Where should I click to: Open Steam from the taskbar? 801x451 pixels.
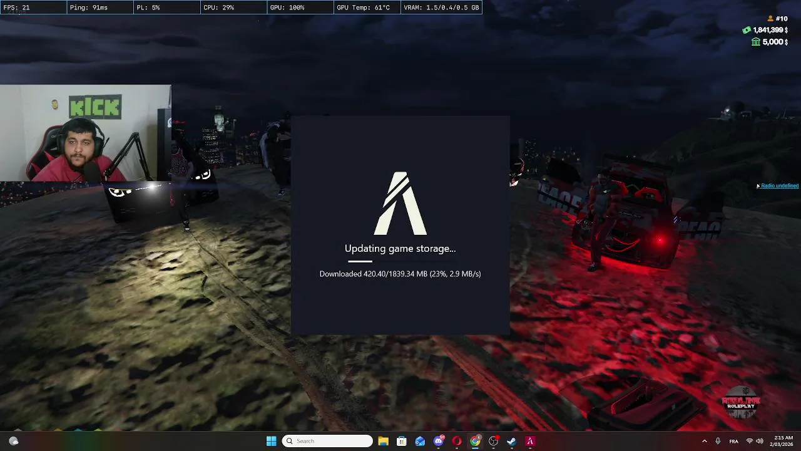[x=512, y=441]
